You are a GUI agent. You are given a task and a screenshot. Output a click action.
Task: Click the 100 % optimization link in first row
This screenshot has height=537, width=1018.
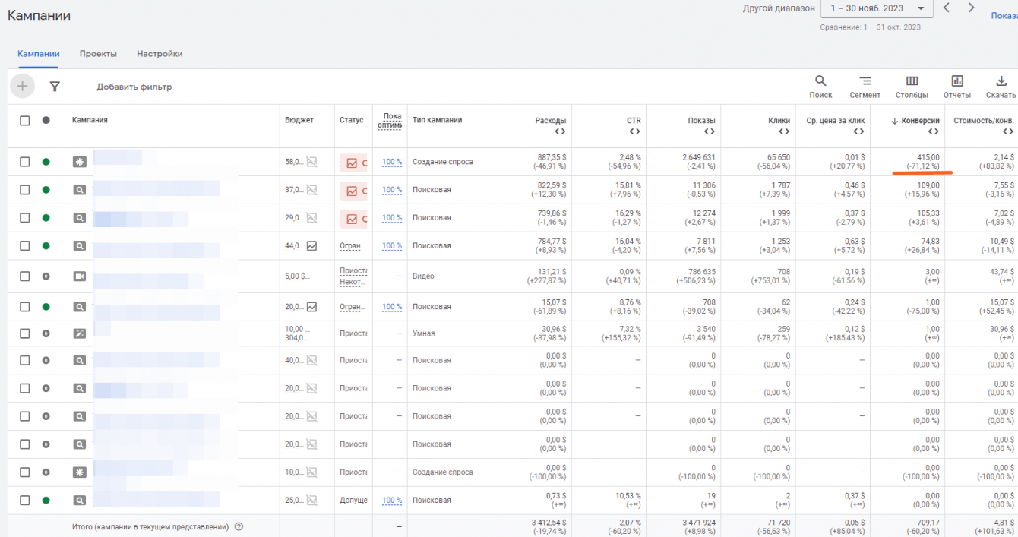392,162
